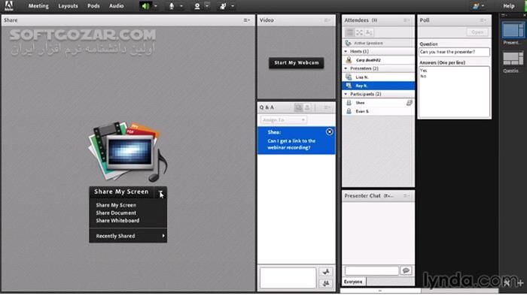Collapse the Hosts (1) group
The image size is (527, 296).
click(x=346, y=51)
